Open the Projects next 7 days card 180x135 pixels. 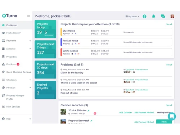[45, 49]
